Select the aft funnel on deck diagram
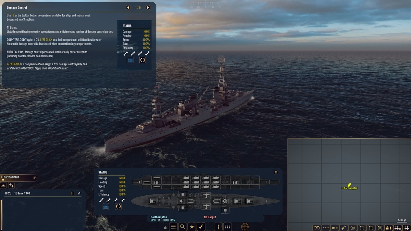The width and height of the screenshot is (411, 231). click(x=191, y=201)
